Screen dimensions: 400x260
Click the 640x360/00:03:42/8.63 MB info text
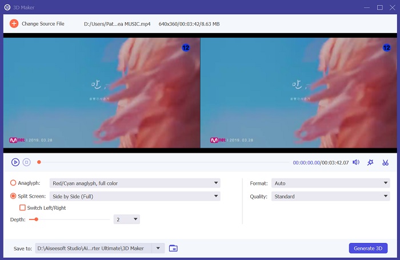[x=189, y=24]
